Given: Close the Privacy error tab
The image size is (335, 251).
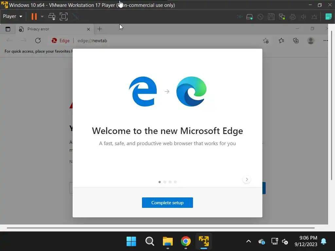Looking at the screenshot, I should (x=88, y=29).
